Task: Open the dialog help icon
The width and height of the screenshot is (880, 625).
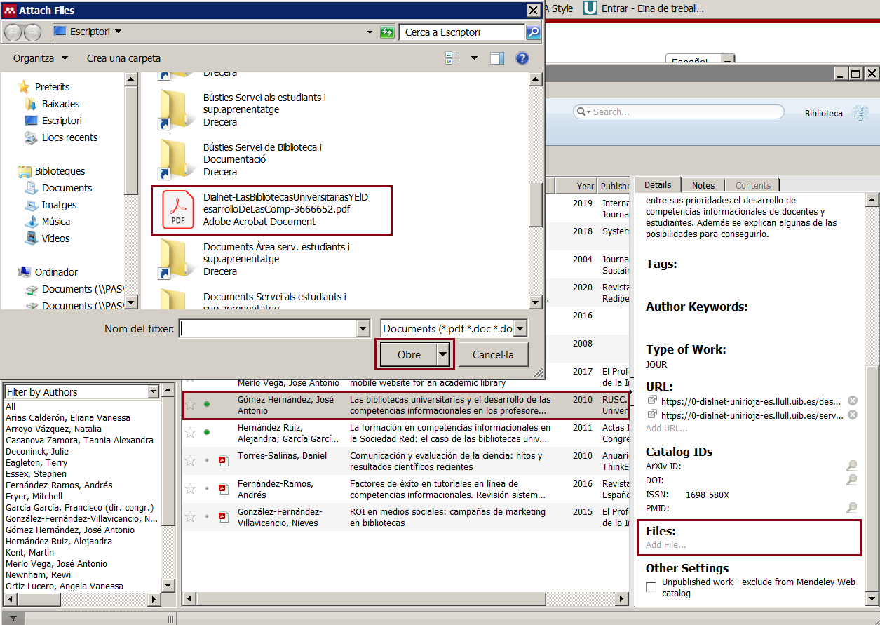Action: pyautogui.click(x=522, y=58)
